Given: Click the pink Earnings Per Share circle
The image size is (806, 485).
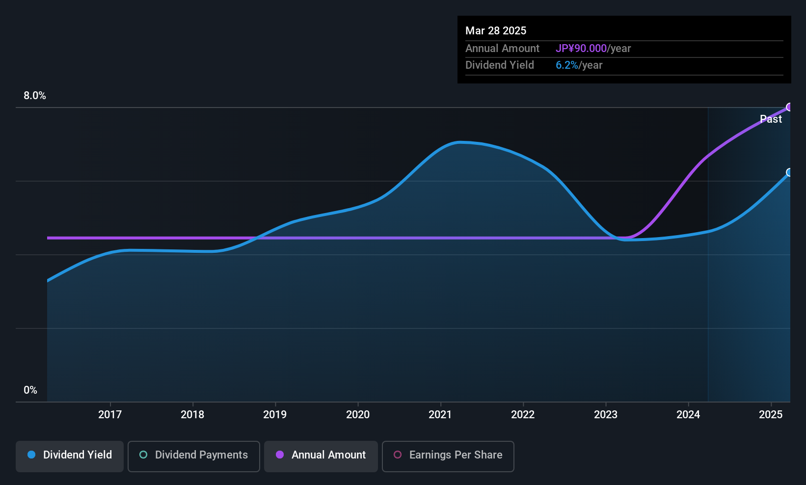Looking at the screenshot, I should click(398, 455).
